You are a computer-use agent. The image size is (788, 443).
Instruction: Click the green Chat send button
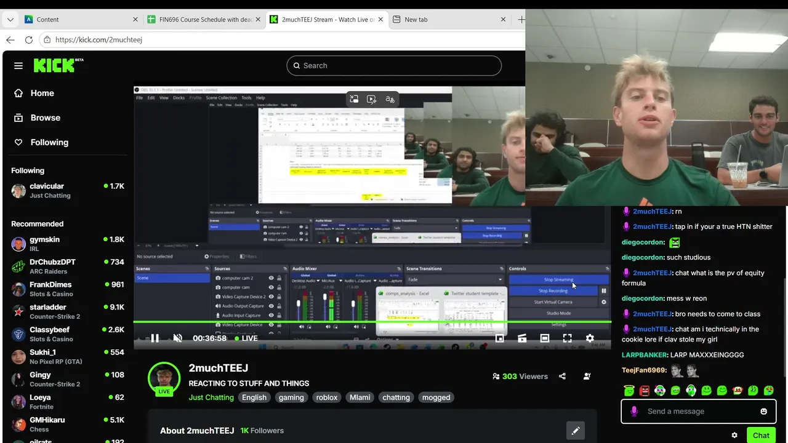tap(761, 435)
